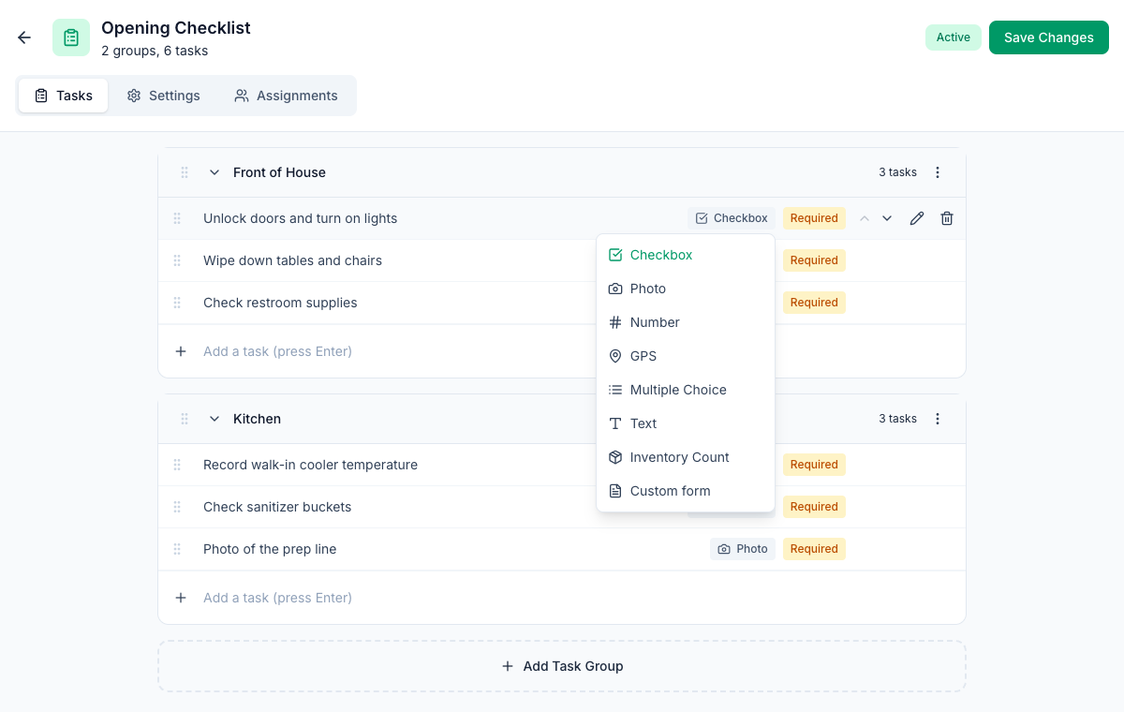Click the task name Check sanitizer buckets
The height and width of the screenshot is (712, 1124).
pyautogui.click(x=277, y=507)
